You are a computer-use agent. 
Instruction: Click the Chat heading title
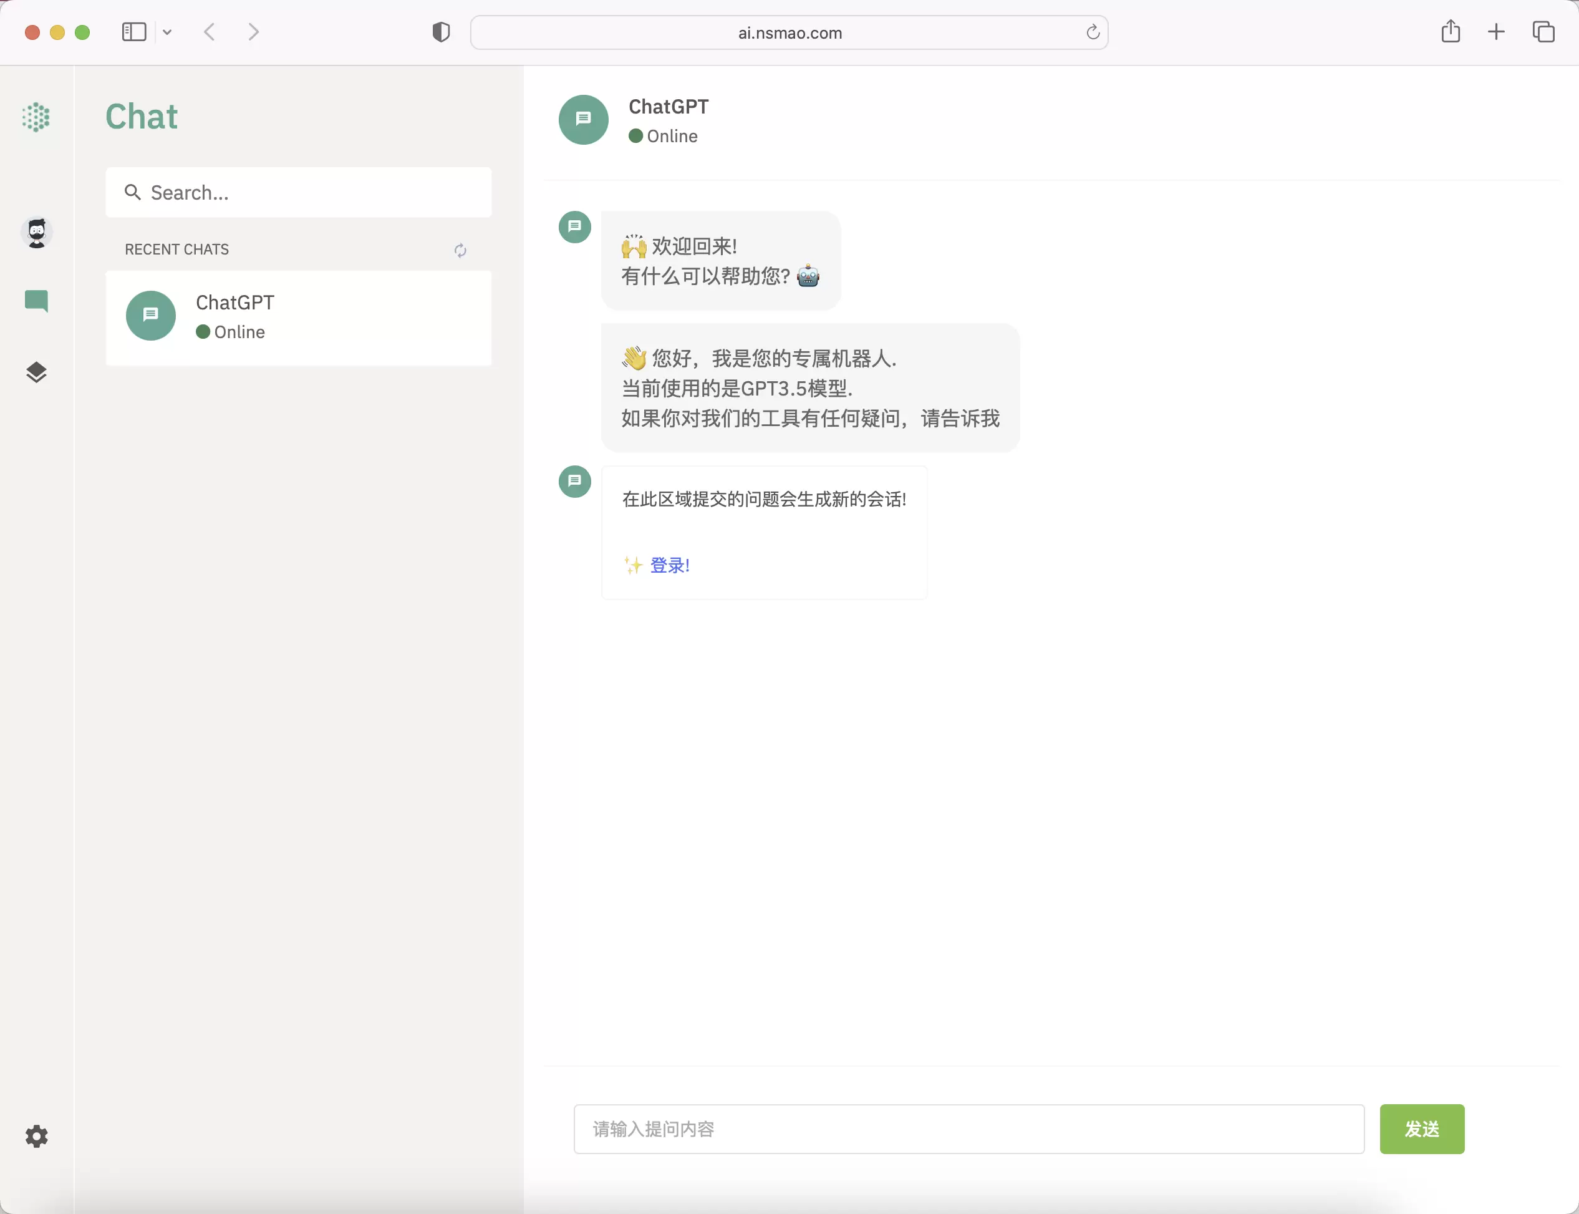coord(142,116)
